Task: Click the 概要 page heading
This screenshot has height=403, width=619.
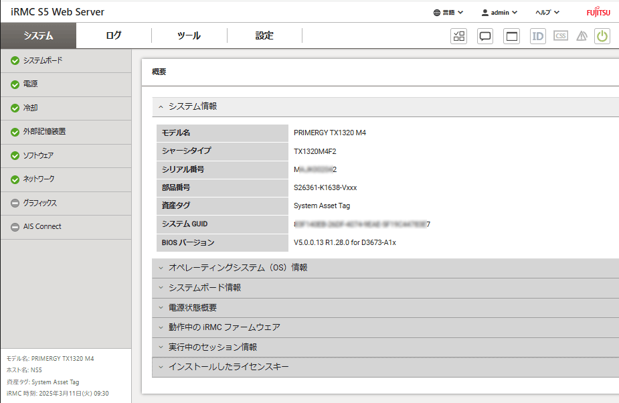Action: click(x=159, y=72)
